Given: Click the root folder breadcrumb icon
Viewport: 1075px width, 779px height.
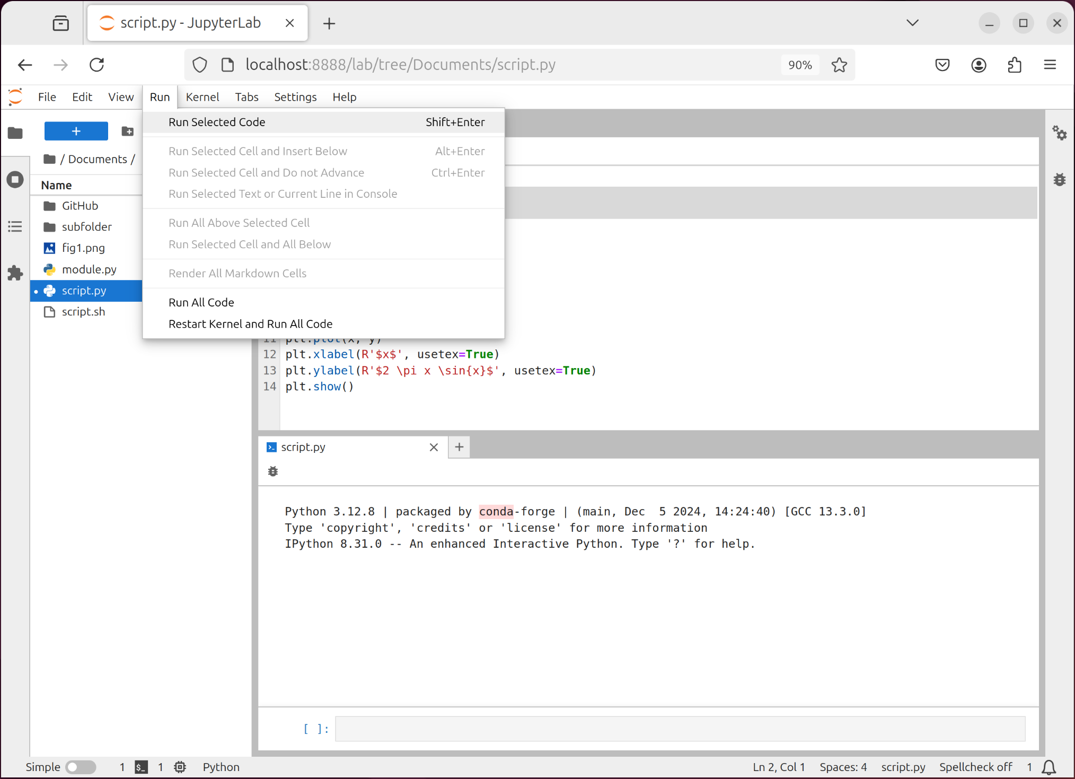Looking at the screenshot, I should (x=50, y=159).
